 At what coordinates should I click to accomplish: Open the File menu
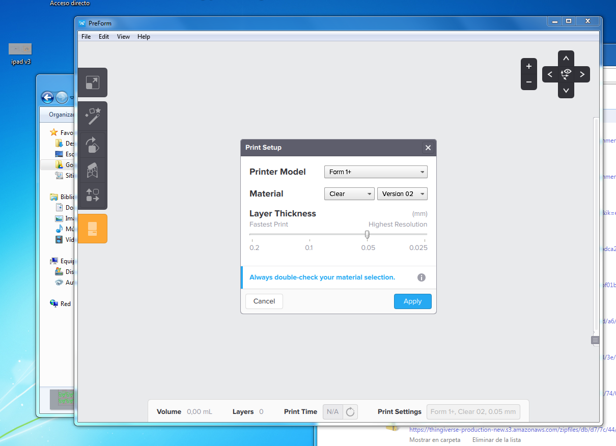pos(86,37)
